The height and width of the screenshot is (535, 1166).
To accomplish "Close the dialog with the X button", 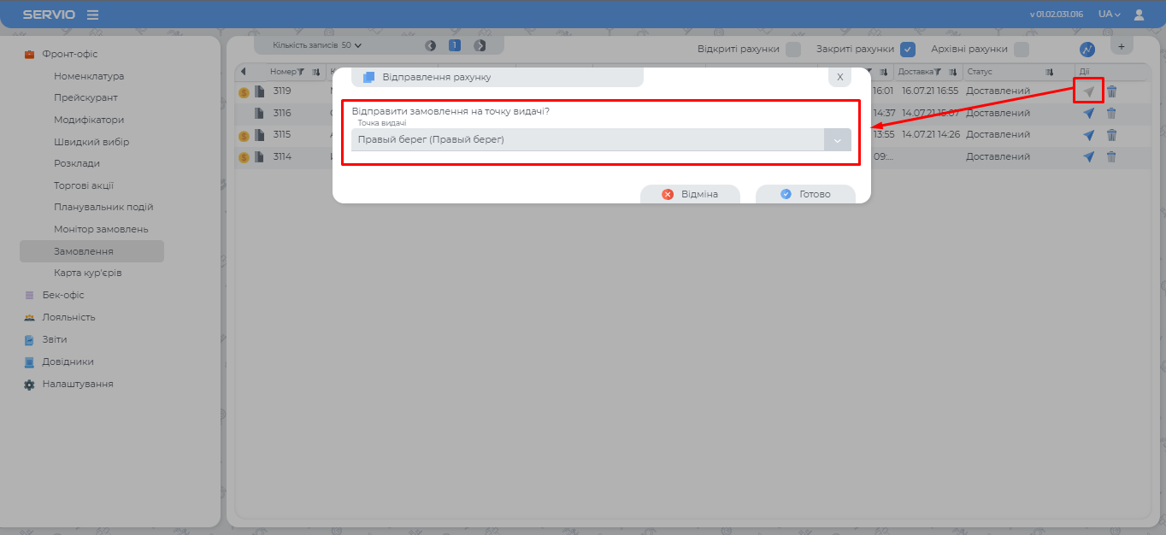I will tap(839, 77).
